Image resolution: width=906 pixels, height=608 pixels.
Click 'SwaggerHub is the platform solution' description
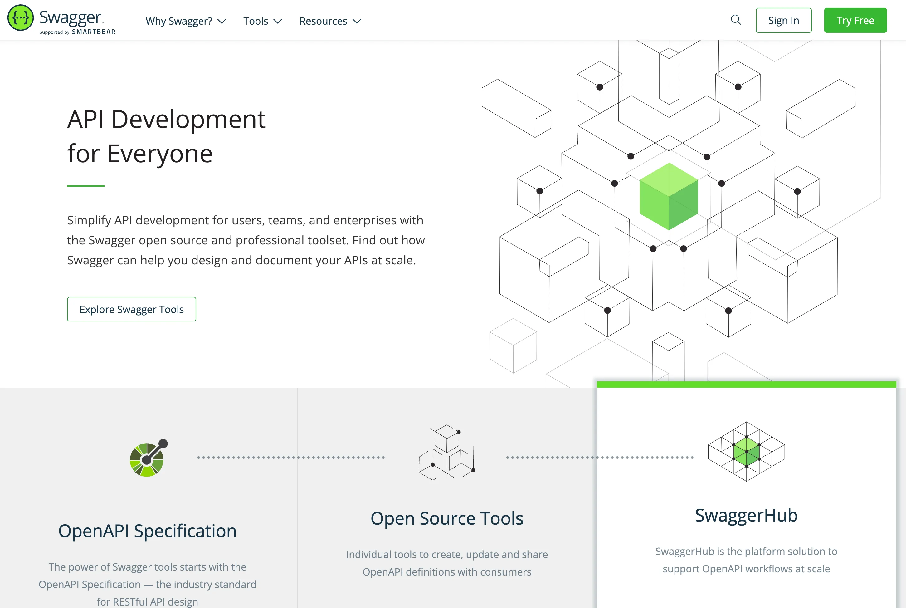[746, 560]
